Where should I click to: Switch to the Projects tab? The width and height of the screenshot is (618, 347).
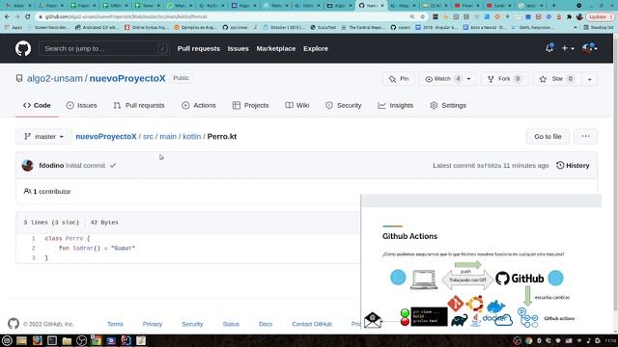tap(251, 105)
